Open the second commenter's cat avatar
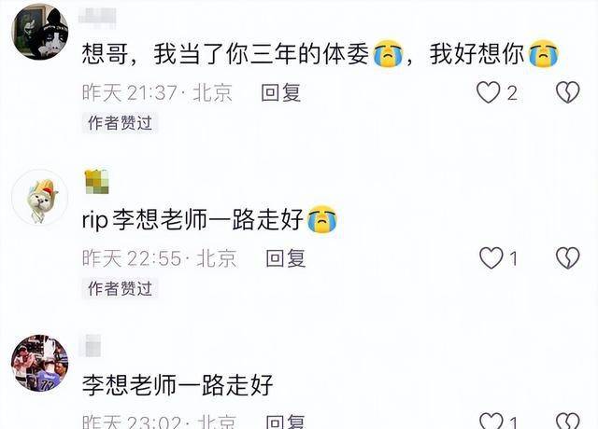This screenshot has height=429, width=598. [40, 198]
